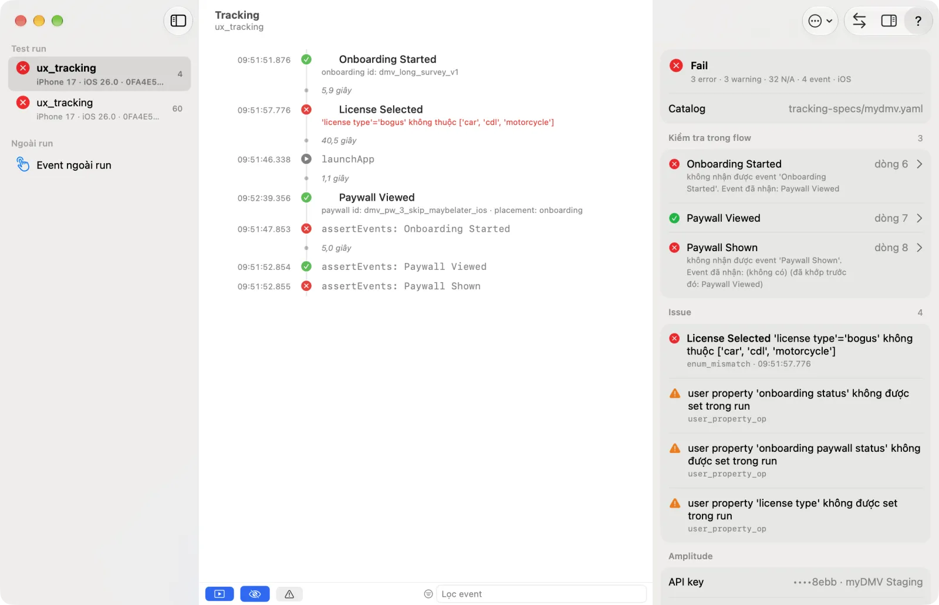Screen dimensions: 939x605
Task: Toggle the left sidebar panel
Action: pos(178,21)
